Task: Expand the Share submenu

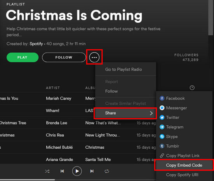Action: [125, 113]
